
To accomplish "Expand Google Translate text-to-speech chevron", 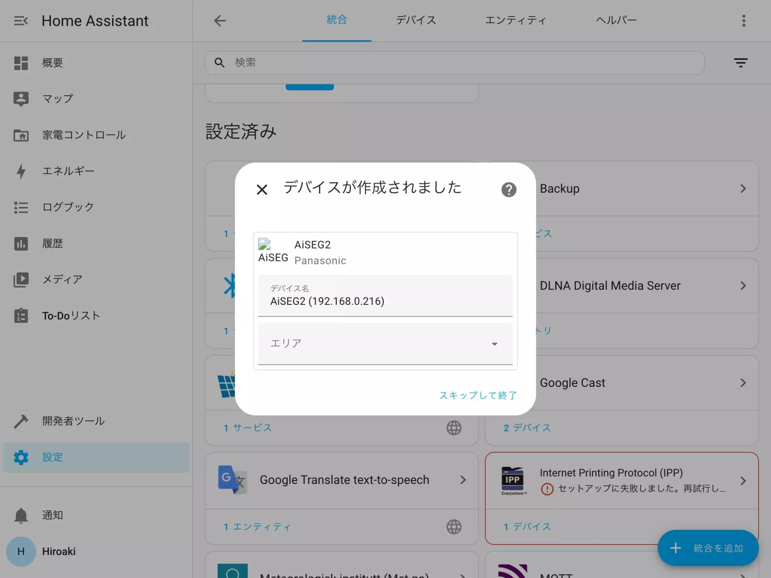I will click(x=463, y=480).
